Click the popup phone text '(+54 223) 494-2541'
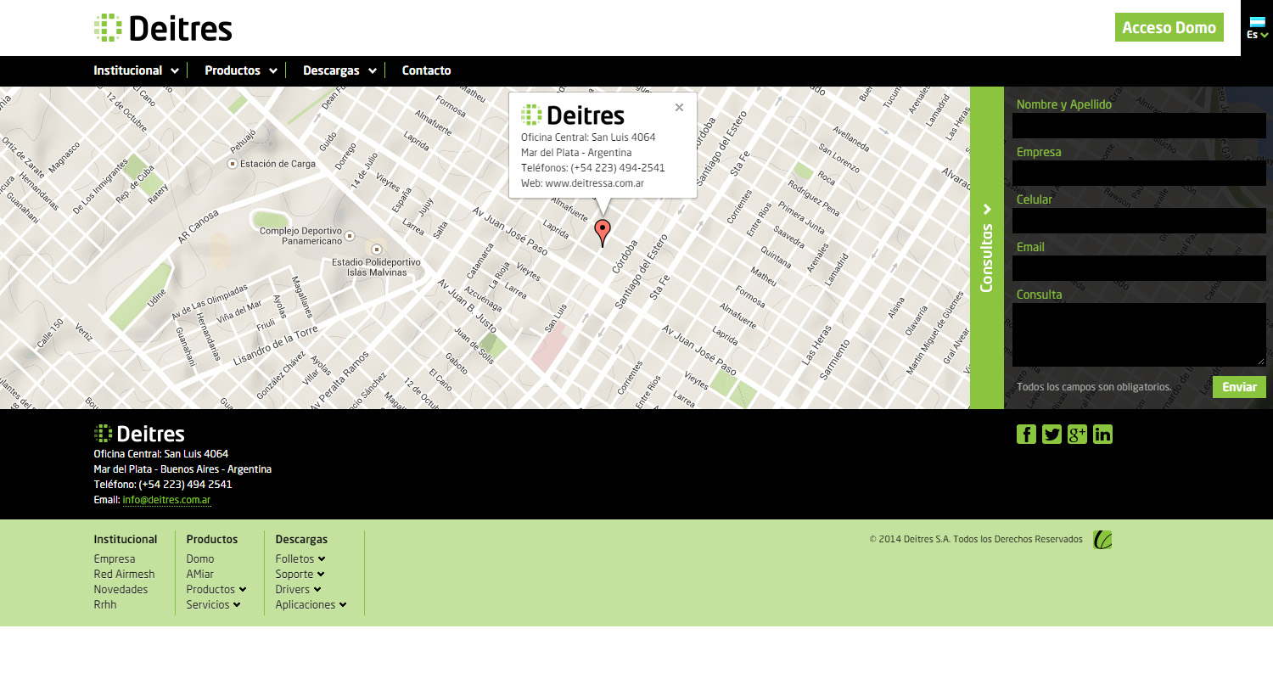Viewport: 1273px width, 679px height. pyautogui.click(x=618, y=167)
